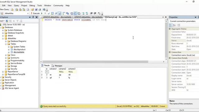Toggle Include Actual Execution Plan

click(64, 13)
